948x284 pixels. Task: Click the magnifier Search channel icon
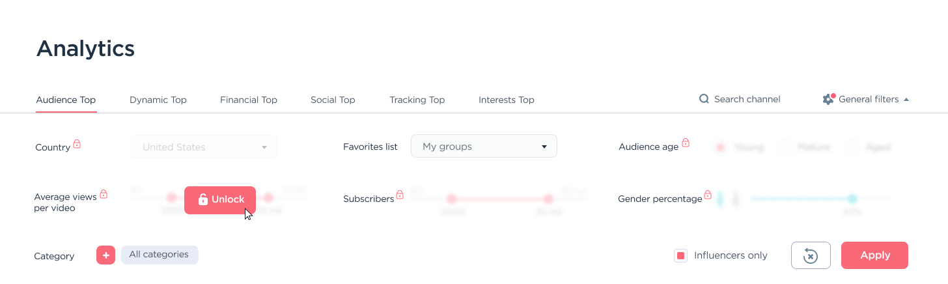704,100
